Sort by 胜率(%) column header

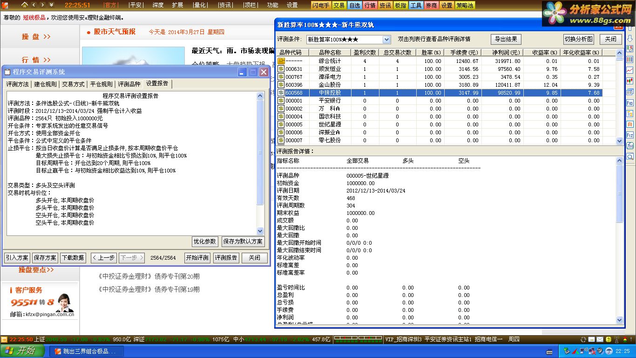[x=429, y=53]
